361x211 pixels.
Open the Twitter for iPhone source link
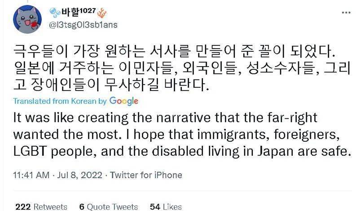pos(146,175)
